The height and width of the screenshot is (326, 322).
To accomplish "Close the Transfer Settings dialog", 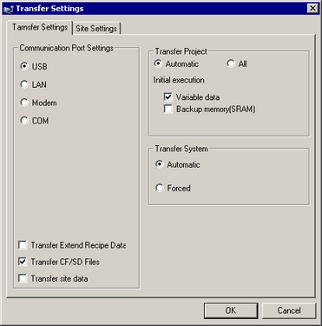I will point(312,9).
